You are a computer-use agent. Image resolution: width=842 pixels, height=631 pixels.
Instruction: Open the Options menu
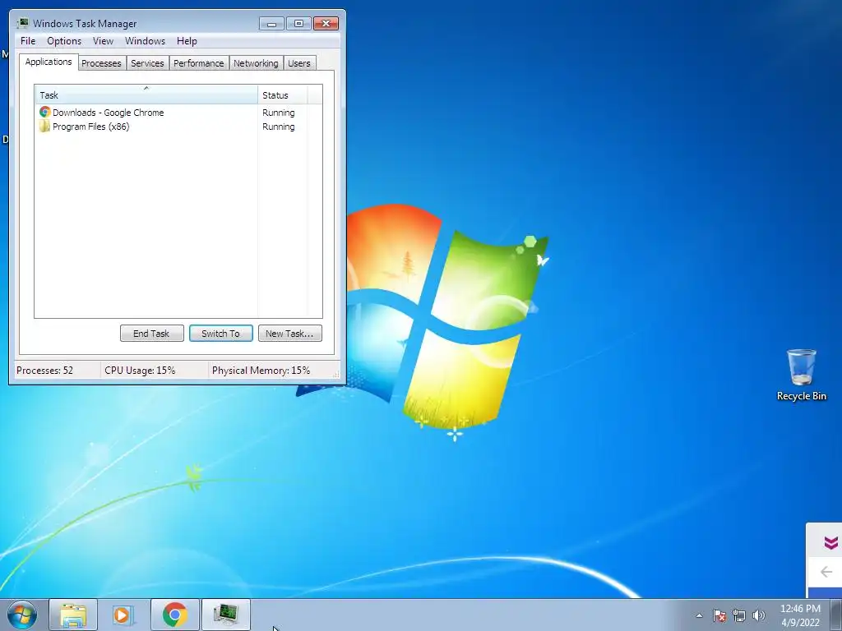64,41
